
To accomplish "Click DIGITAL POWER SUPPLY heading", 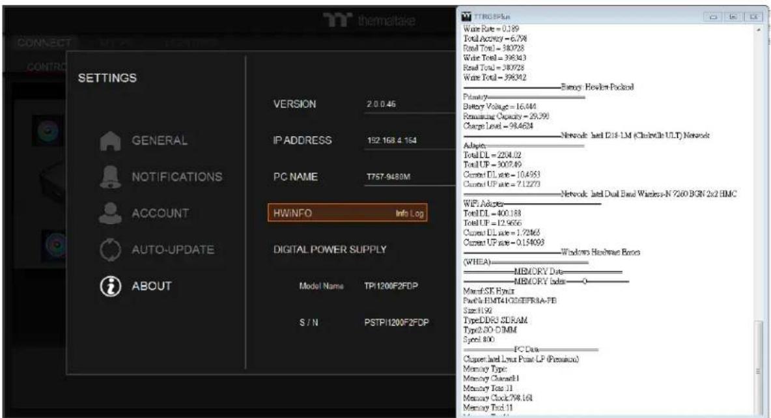I will tap(330, 250).
